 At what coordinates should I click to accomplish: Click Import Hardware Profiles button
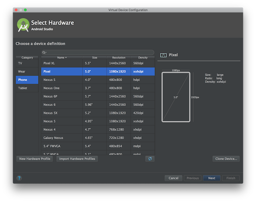tap(77, 159)
